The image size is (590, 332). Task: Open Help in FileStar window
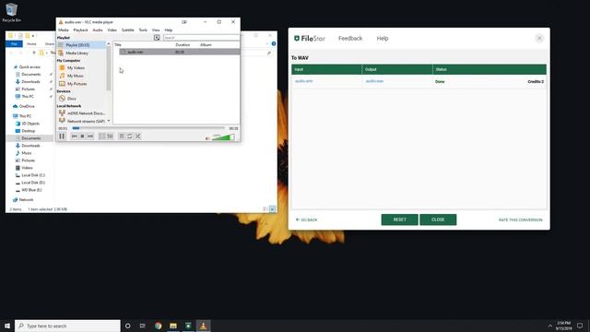coord(383,39)
